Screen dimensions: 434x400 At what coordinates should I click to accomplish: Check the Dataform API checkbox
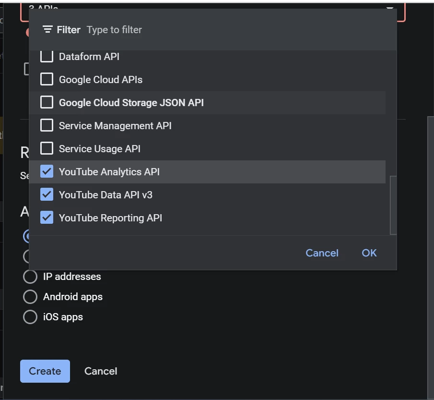(x=47, y=56)
